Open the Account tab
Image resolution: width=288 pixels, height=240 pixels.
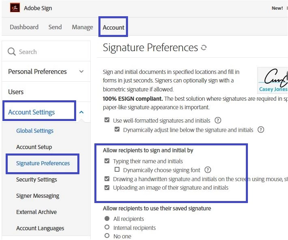pos(113,28)
